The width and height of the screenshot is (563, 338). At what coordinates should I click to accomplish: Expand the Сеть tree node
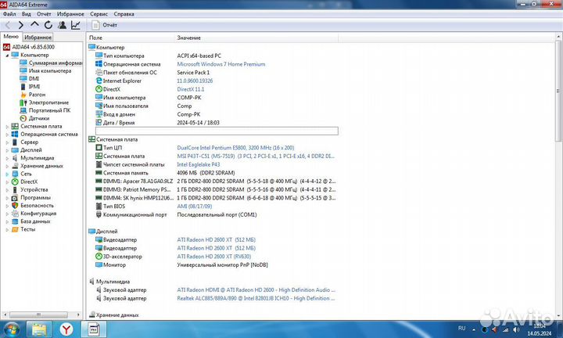tap(7, 174)
